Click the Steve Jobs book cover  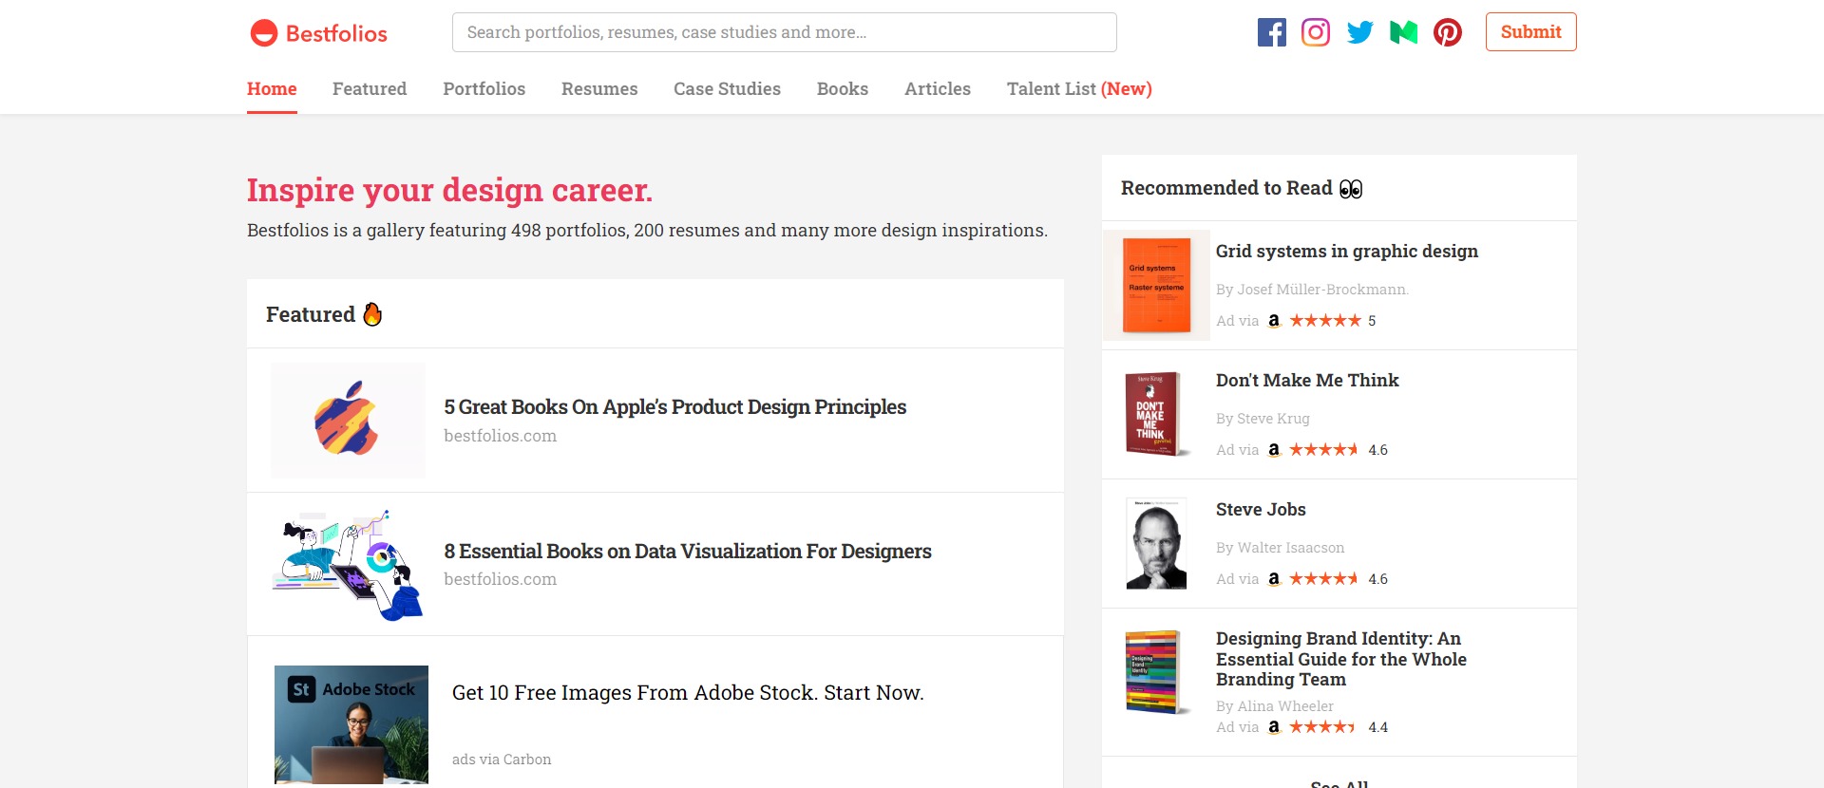(1156, 543)
